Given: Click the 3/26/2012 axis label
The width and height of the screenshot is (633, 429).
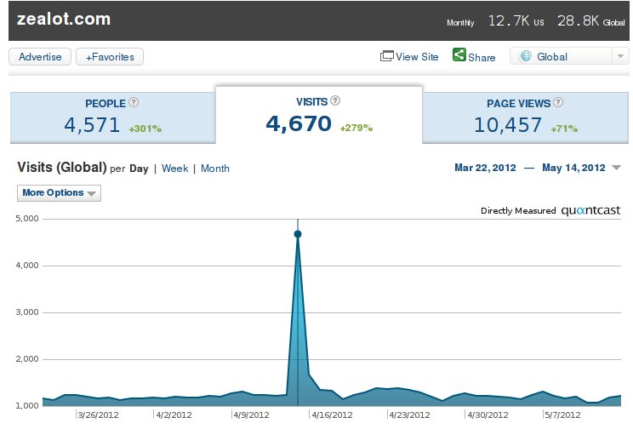Looking at the screenshot, I should point(98,415).
